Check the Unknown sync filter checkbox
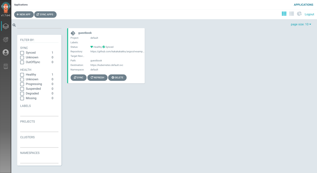The image size is (317, 173). coord(22,58)
